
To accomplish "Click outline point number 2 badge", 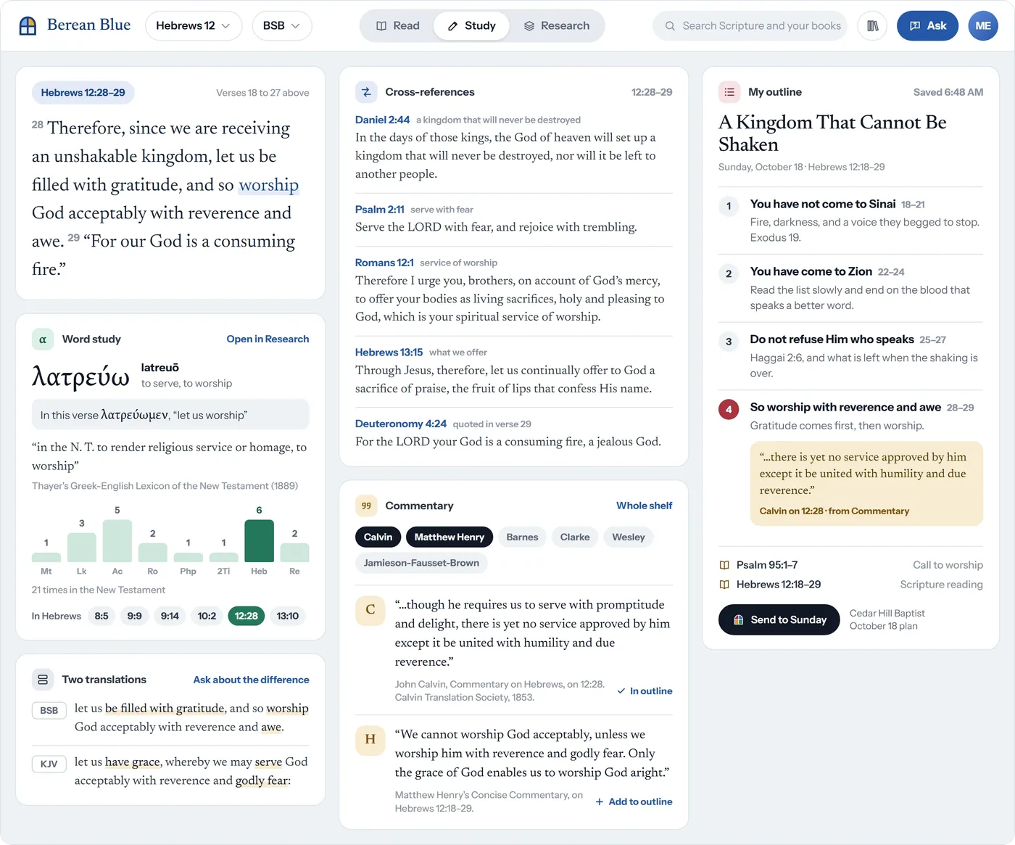I will 729,273.
